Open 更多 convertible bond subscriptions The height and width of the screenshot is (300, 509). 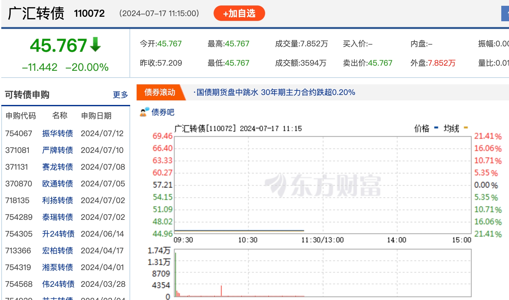pyautogui.click(x=120, y=95)
